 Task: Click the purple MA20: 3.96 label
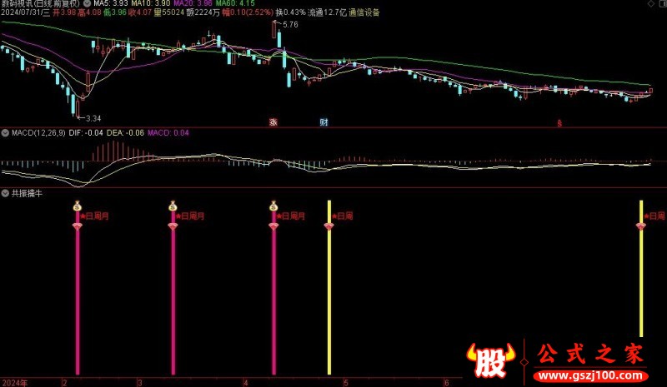click(x=193, y=3)
